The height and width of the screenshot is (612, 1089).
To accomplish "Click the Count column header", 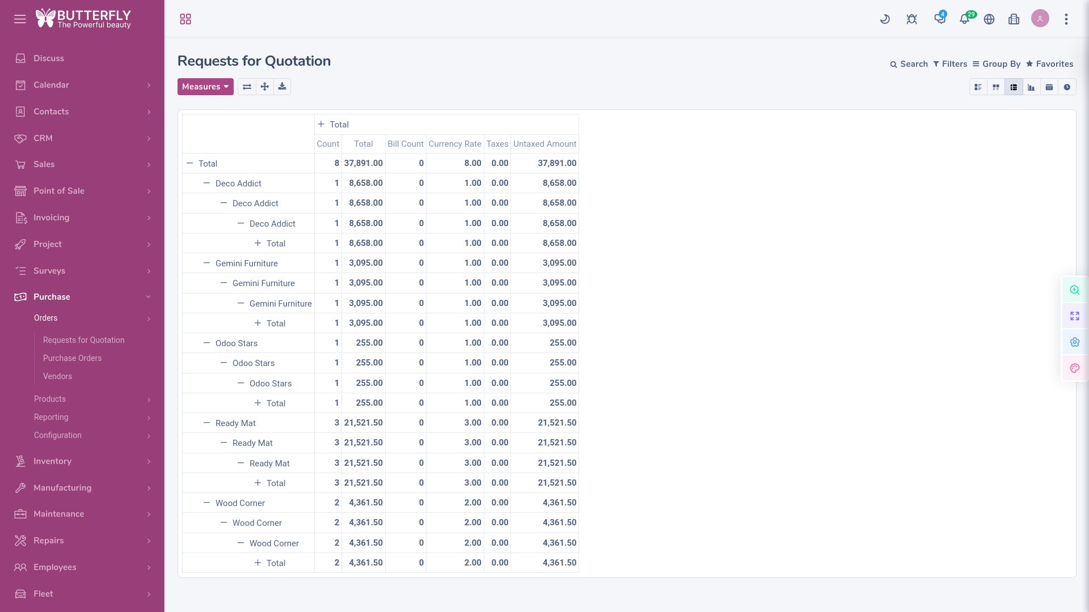I will coord(328,144).
